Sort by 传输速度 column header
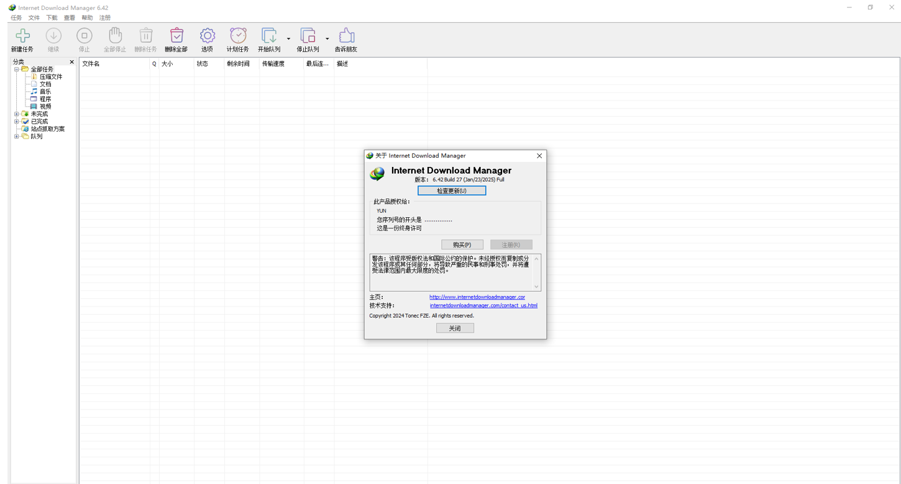The width and height of the screenshot is (901, 484). 281,64
